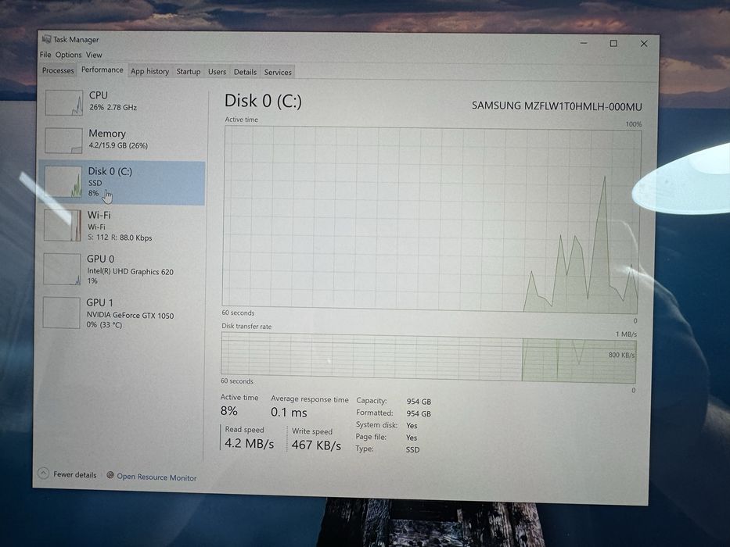Click the Task Manager title bar icon
The height and width of the screenshot is (547, 730).
click(x=46, y=39)
